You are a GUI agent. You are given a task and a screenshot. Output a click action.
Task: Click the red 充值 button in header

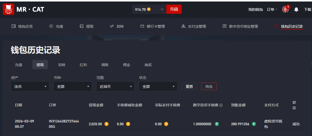(x=174, y=9)
